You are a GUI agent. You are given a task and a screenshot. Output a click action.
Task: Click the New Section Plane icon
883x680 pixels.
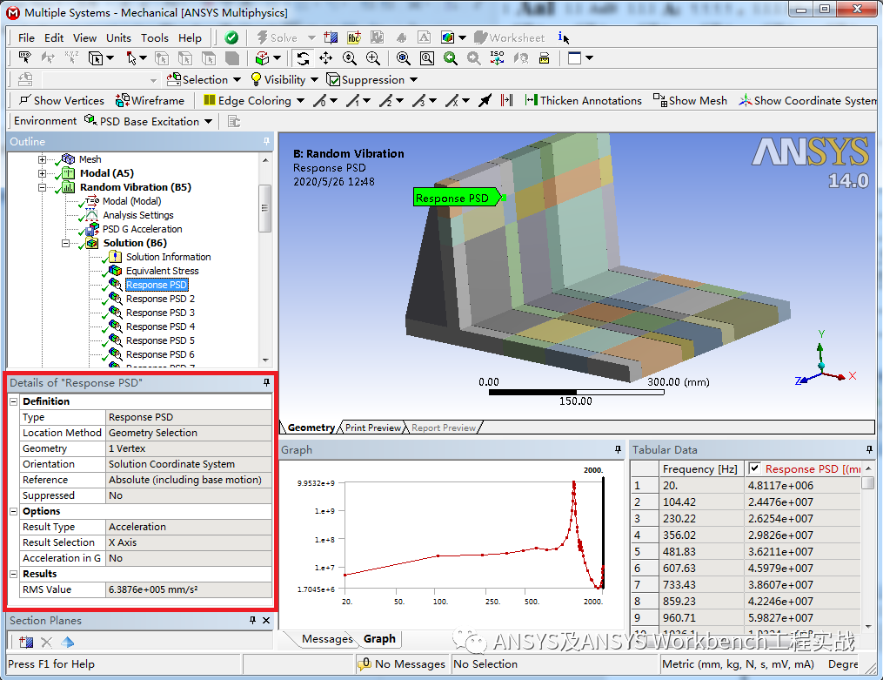[x=26, y=642]
